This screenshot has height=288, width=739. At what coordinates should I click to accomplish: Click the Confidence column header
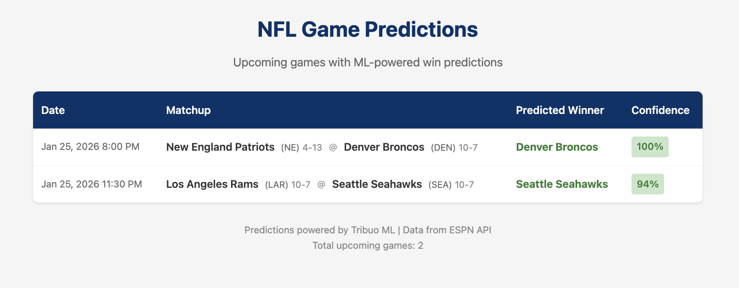(x=660, y=110)
